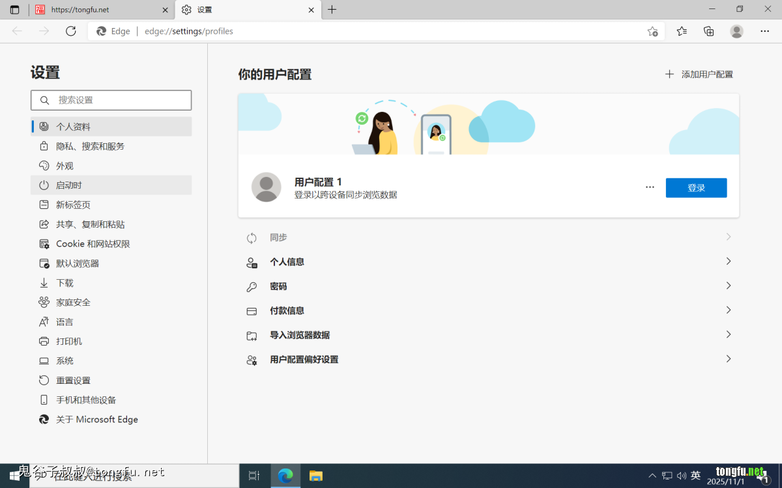Select 隐私、搜索和服务 in sidebar
782x488 pixels.
pyautogui.click(x=90, y=146)
